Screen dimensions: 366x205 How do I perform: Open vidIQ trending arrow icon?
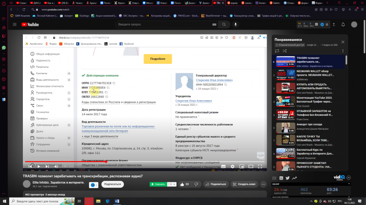coord(294,178)
